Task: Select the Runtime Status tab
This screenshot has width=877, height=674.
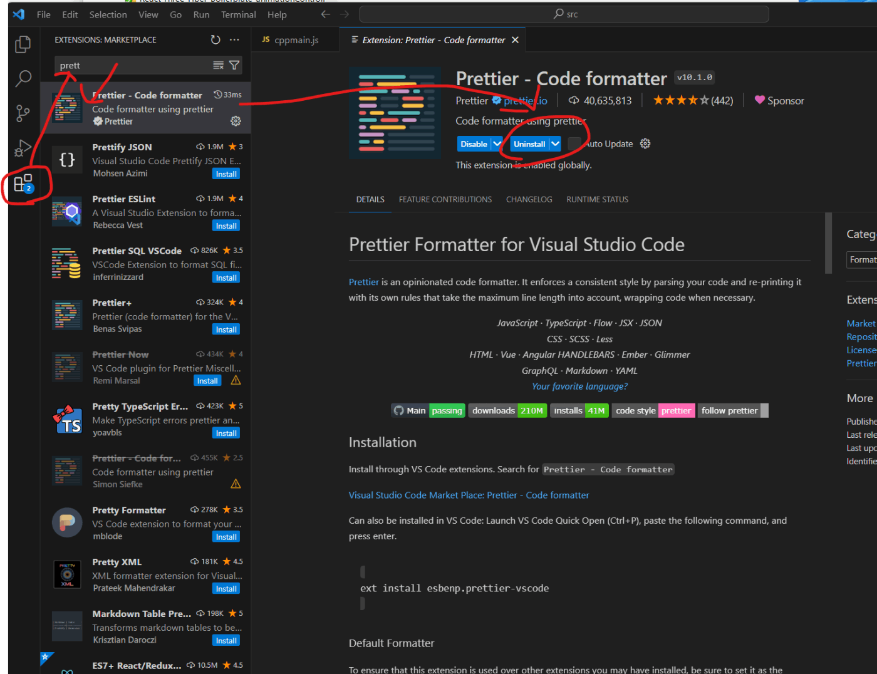Action: [597, 200]
